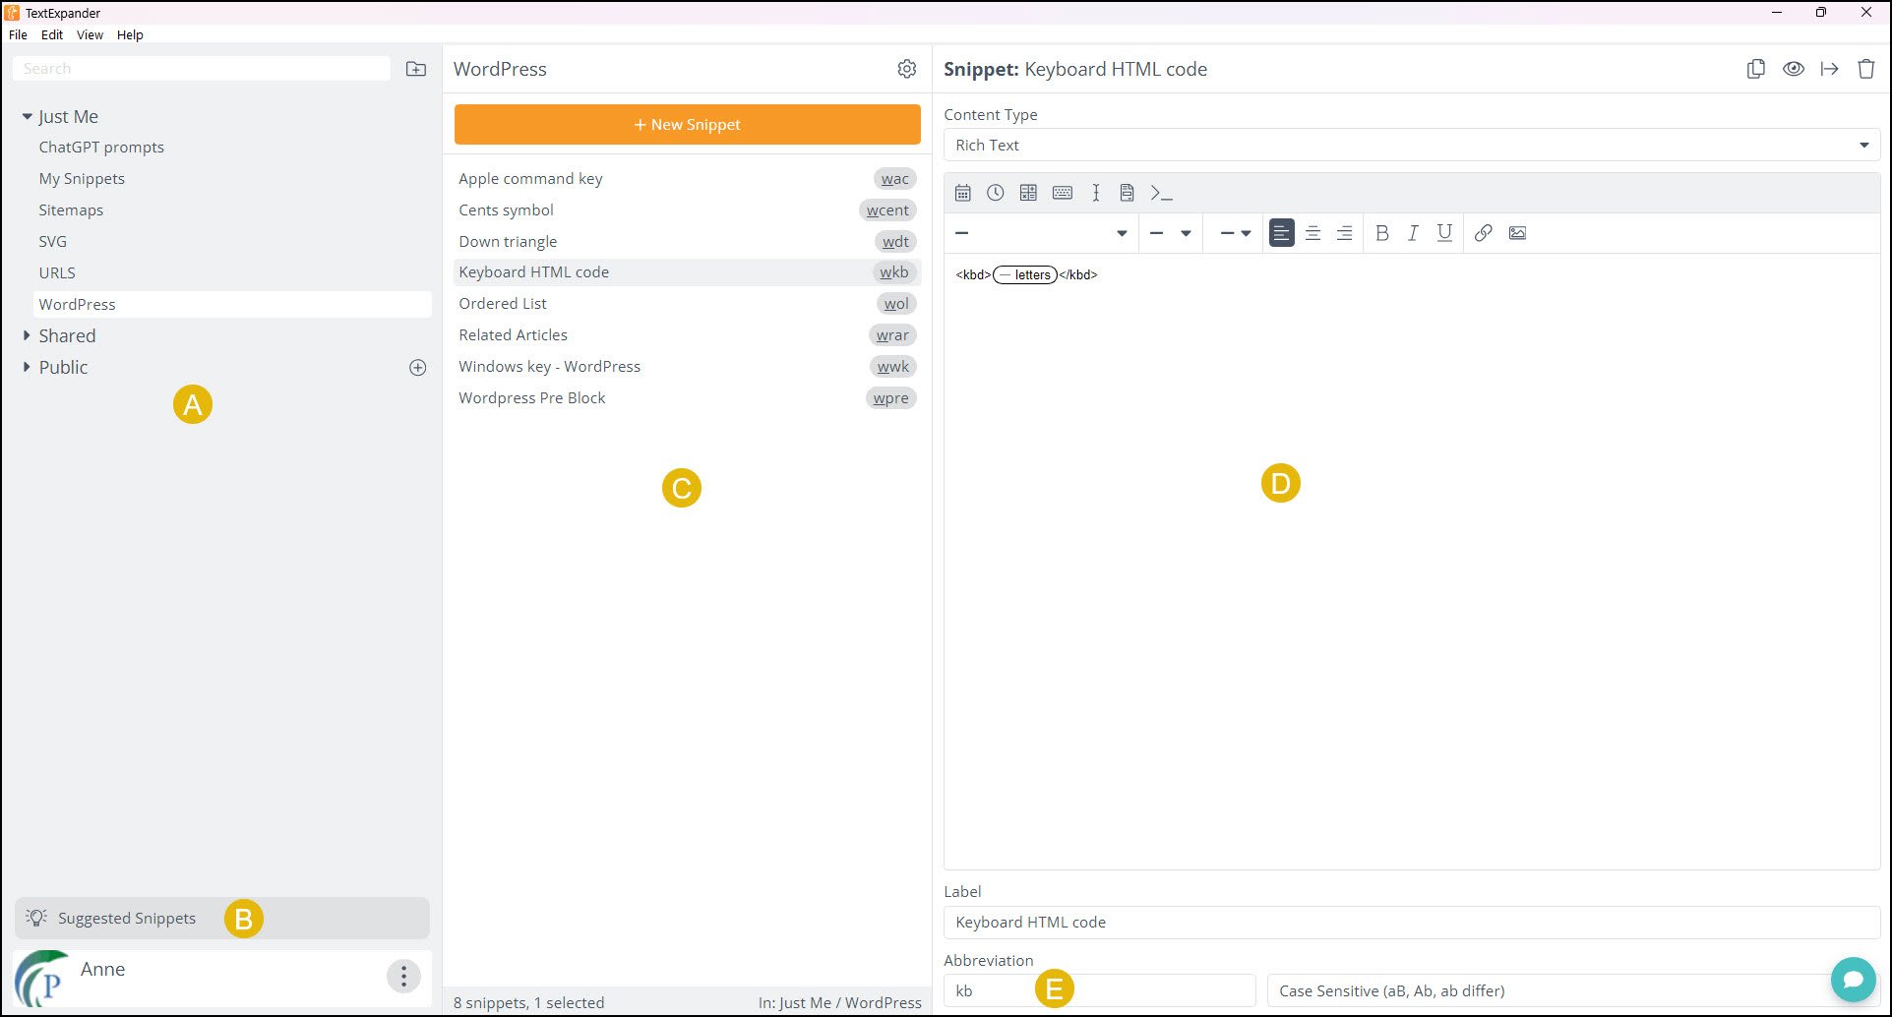The height and width of the screenshot is (1017, 1892).
Task: Open the font size dropdown
Action: 1171,233
